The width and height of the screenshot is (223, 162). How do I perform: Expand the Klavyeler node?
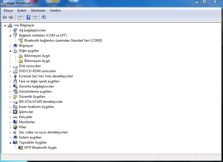click(x=10, y=117)
